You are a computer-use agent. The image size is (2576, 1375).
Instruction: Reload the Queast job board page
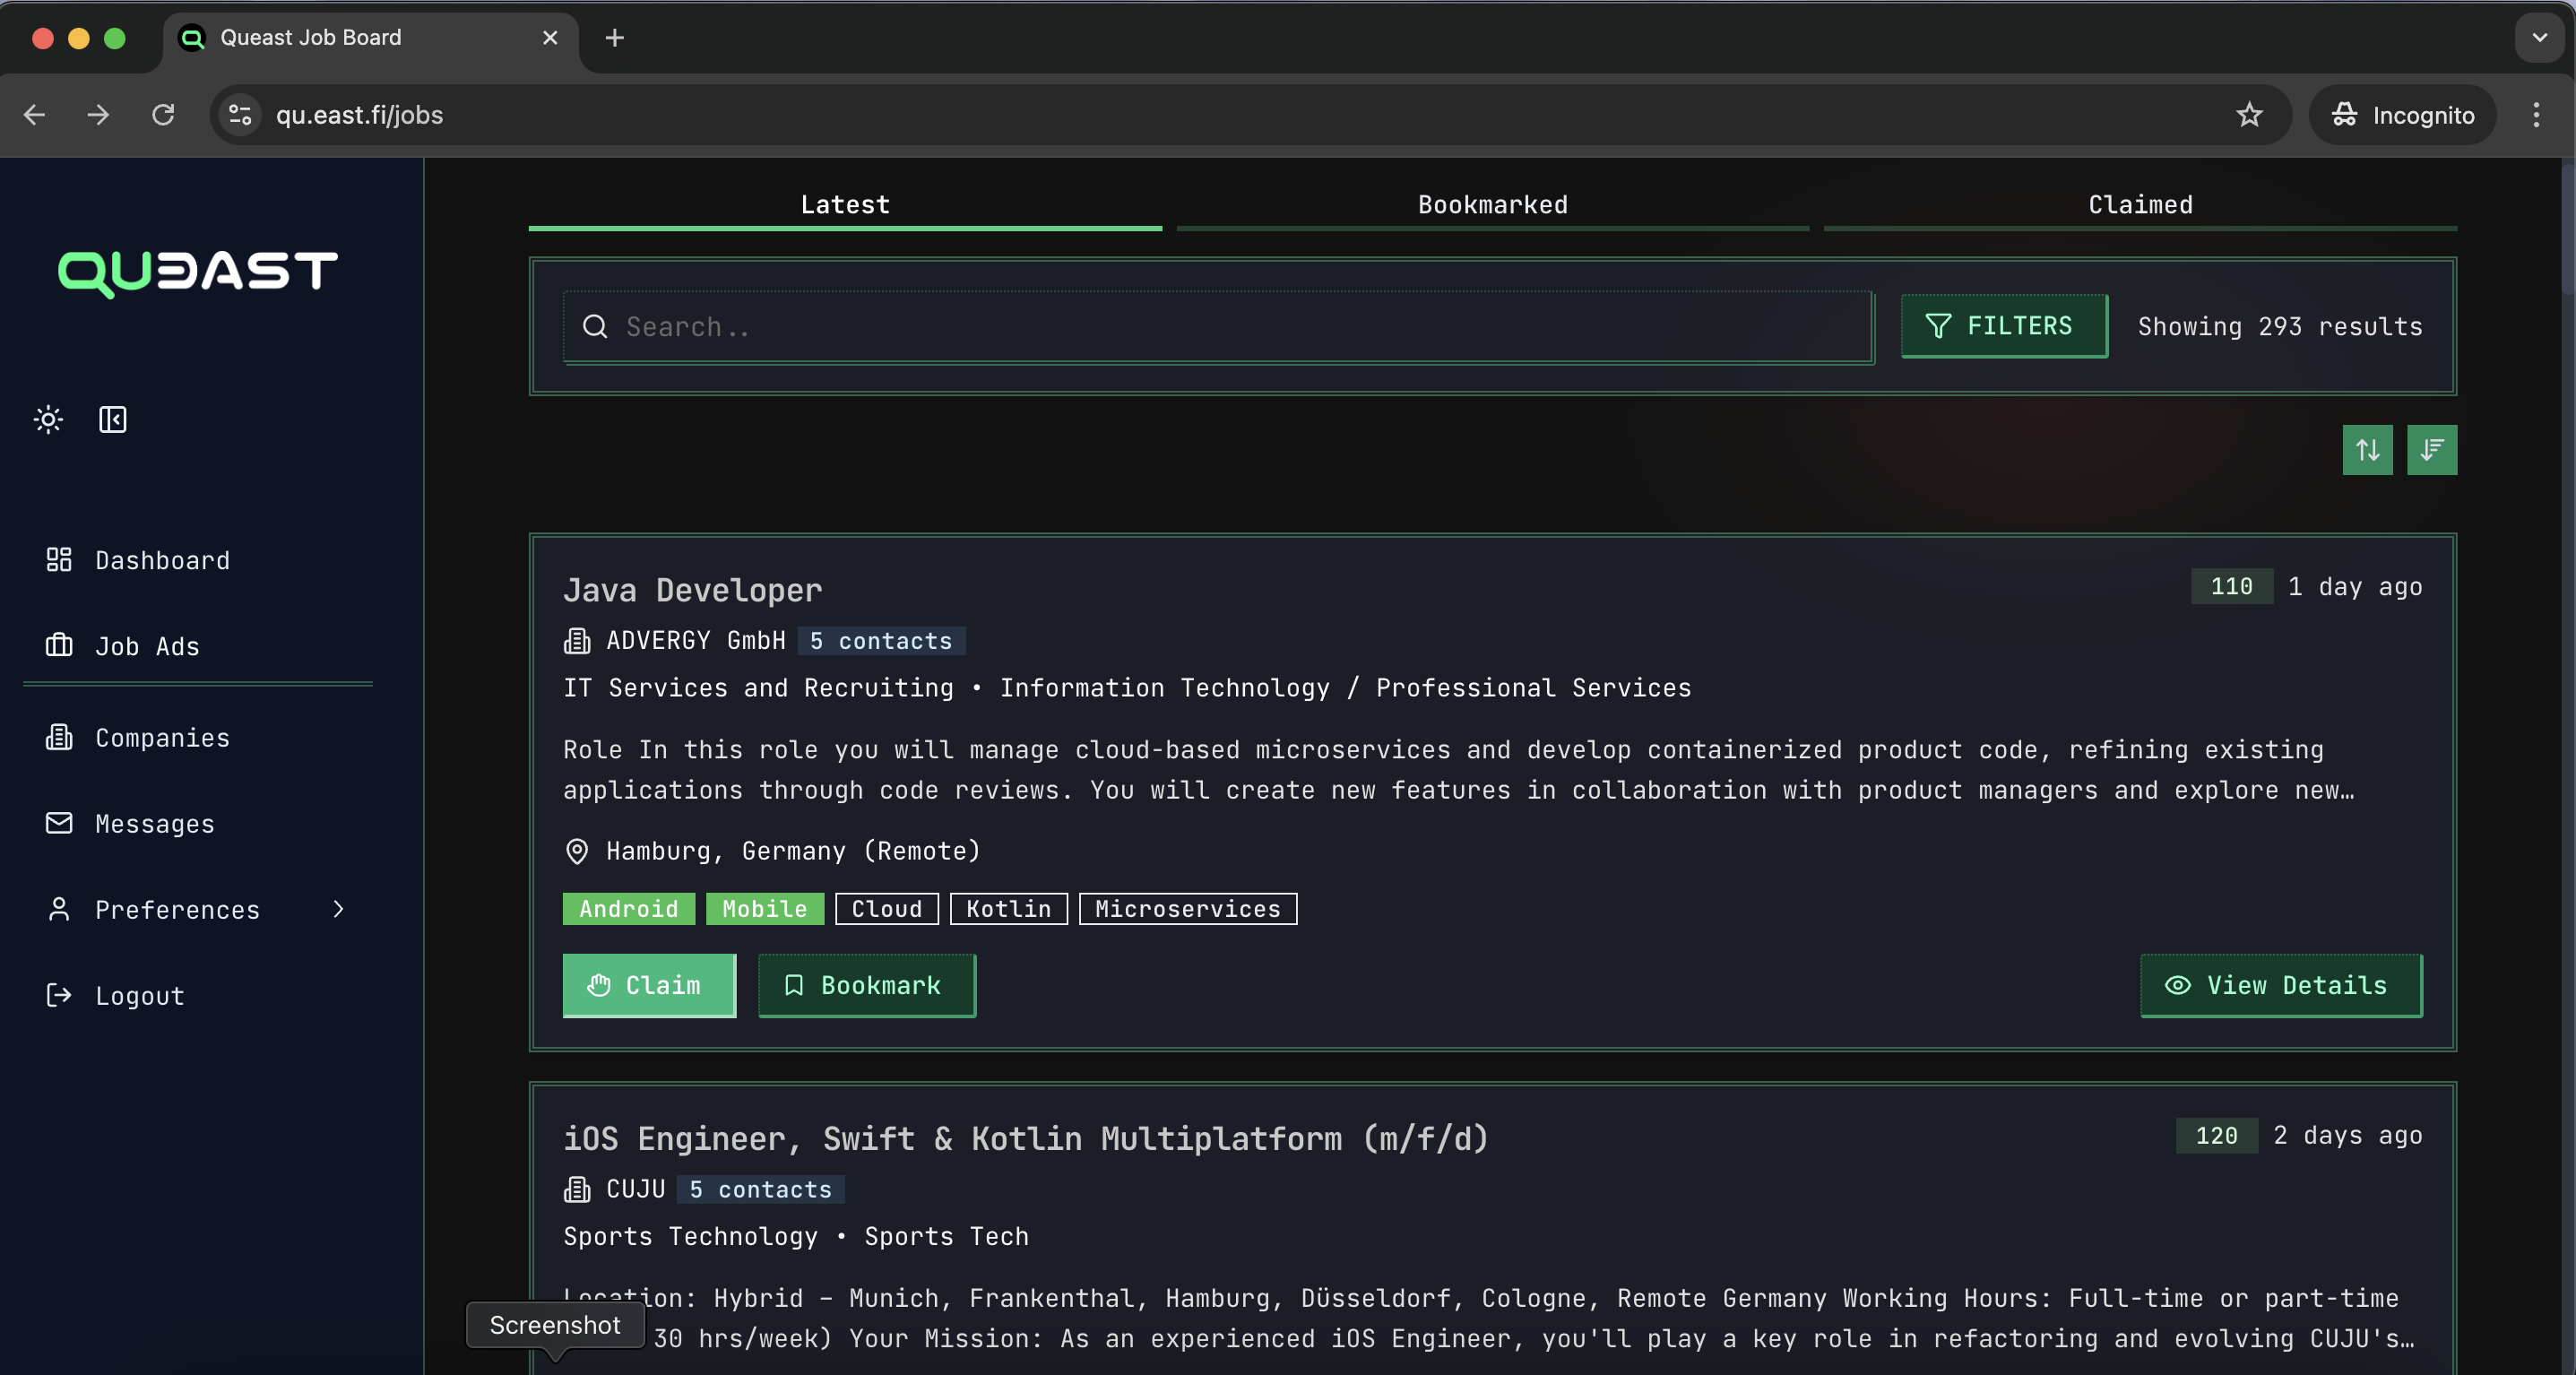point(163,115)
